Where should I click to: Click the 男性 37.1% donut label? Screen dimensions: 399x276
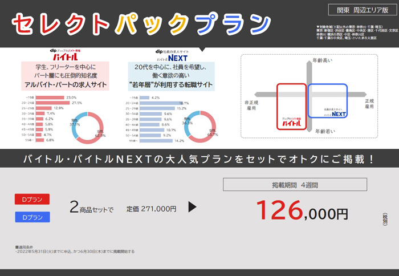coord(75,123)
